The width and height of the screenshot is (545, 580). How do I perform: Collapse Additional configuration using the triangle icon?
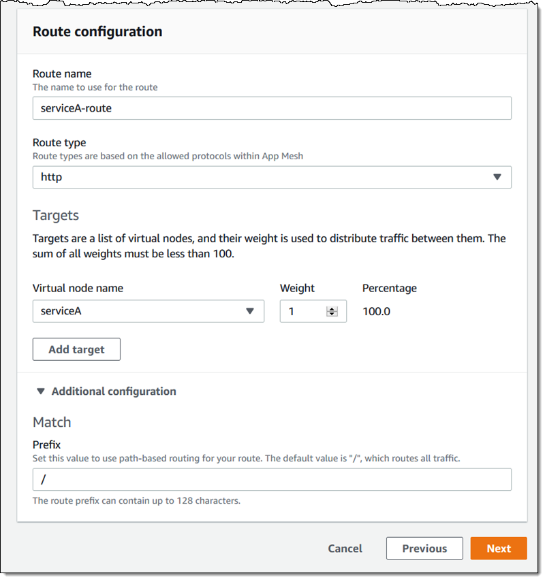pyautogui.click(x=41, y=391)
